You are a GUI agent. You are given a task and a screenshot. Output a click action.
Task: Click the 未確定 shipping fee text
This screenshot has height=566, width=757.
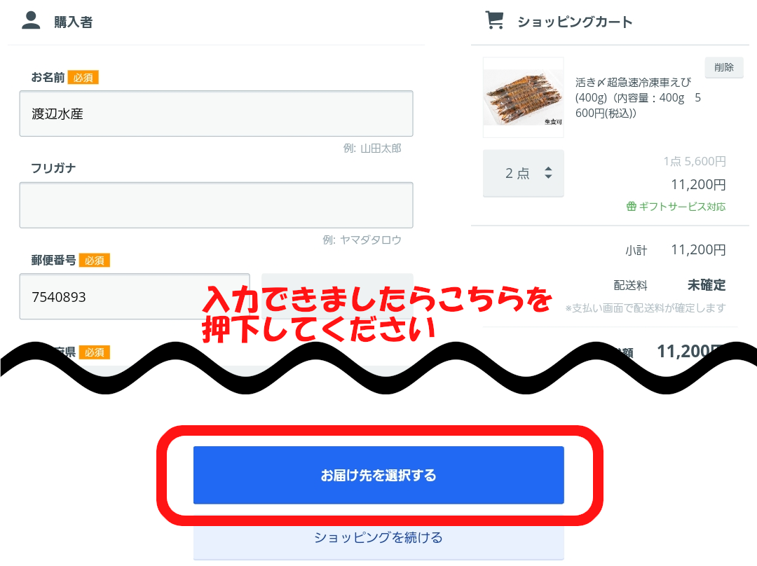(707, 285)
